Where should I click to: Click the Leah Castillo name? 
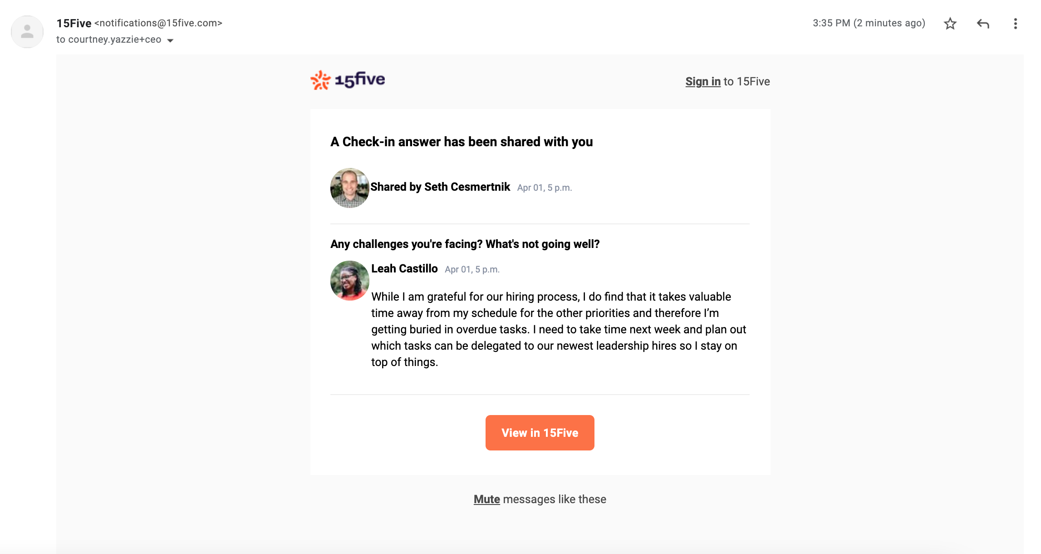click(x=404, y=268)
